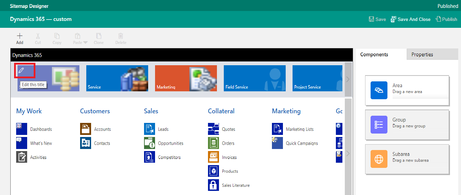Select the Marketing group heading
Viewport: 461px width, 195px height.
pos(286,111)
